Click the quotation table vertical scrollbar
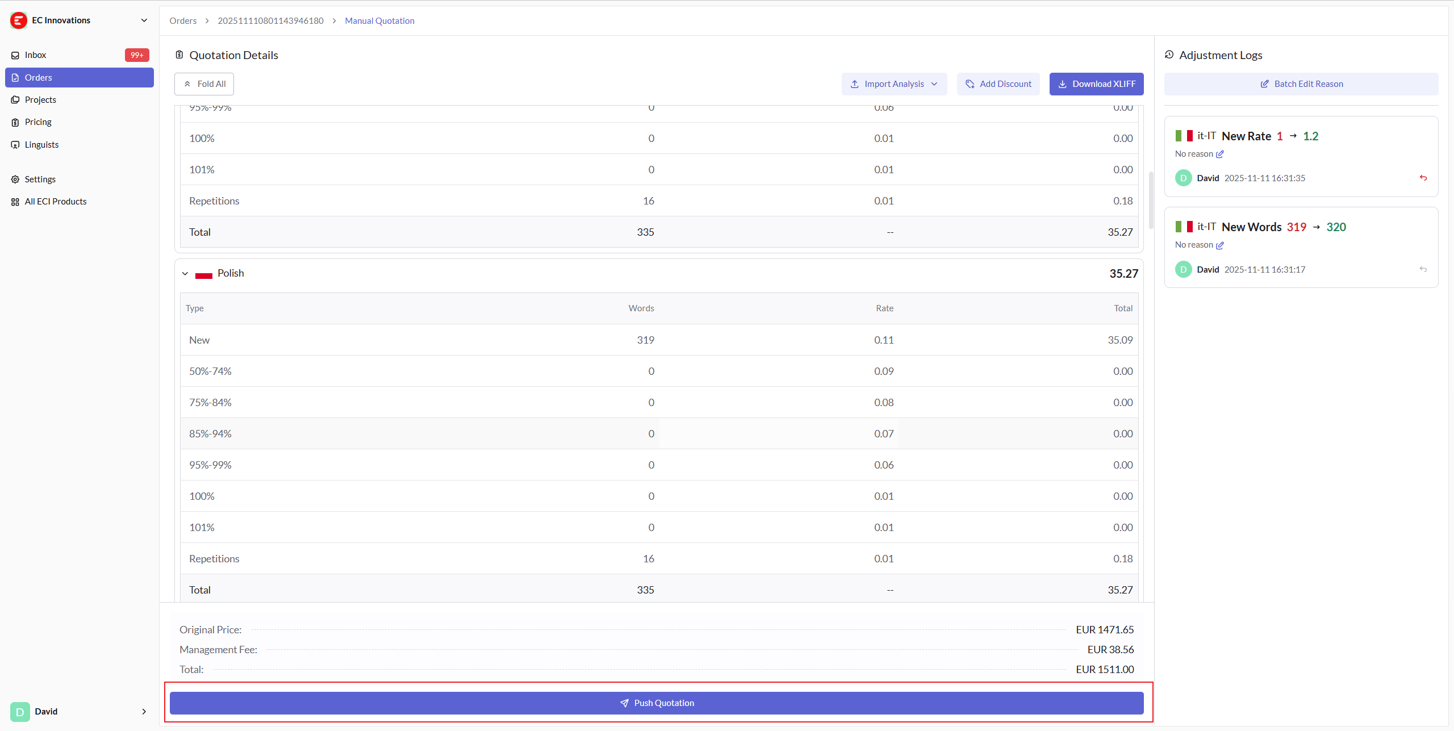The width and height of the screenshot is (1454, 731). [x=1151, y=199]
